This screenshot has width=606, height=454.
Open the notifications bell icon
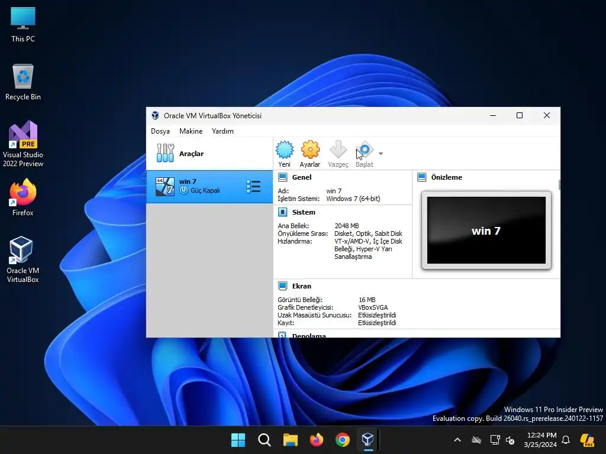(566, 440)
